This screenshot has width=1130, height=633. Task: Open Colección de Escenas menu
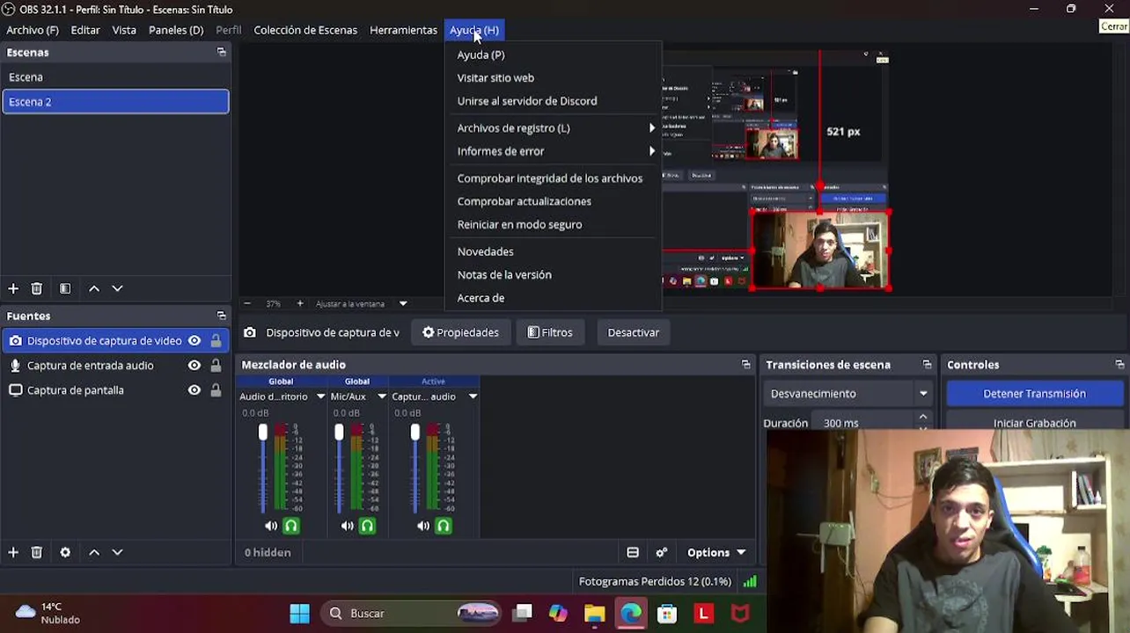click(305, 30)
